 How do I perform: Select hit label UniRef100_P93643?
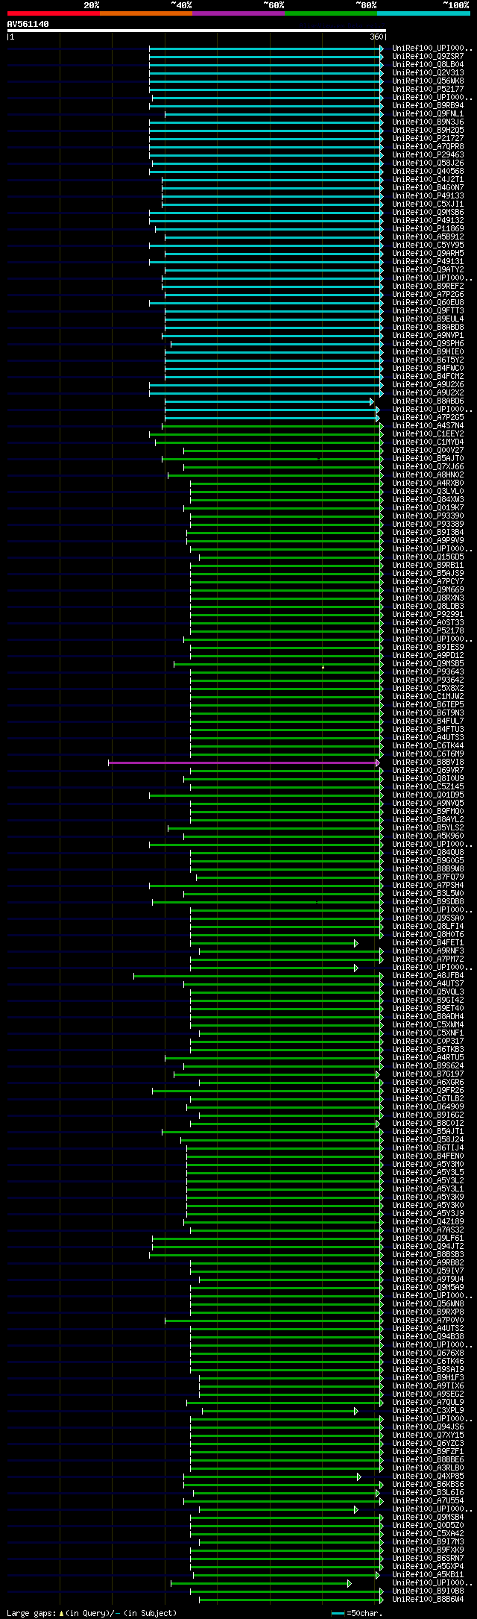428,671
